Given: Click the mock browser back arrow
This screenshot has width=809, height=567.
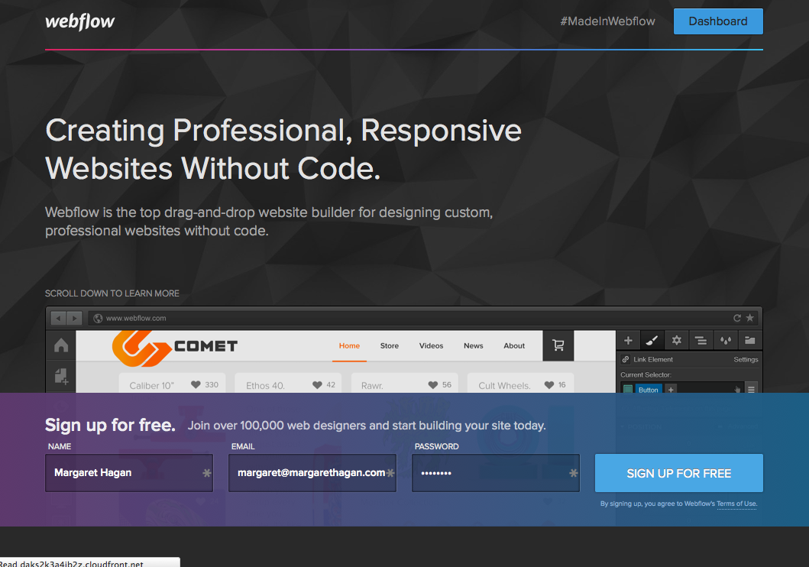Looking at the screenshot, I should pos(58,319).
